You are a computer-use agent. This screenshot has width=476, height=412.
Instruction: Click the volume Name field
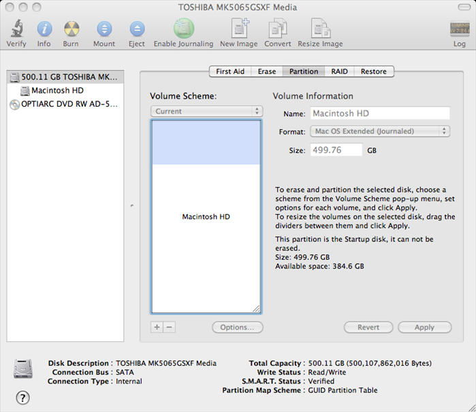pyautogui.click(x=380, y=114)
